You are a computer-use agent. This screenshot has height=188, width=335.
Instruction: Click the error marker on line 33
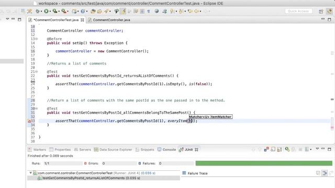pos(29,121)
